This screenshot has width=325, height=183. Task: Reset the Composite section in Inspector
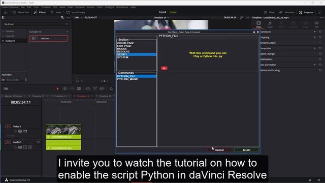(x=320, y=48)
